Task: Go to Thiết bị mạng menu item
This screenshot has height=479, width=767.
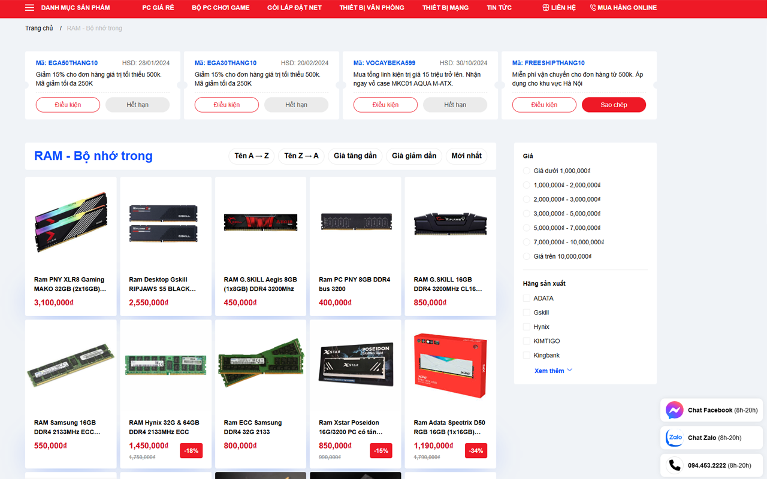Action: tap(445, 8)
